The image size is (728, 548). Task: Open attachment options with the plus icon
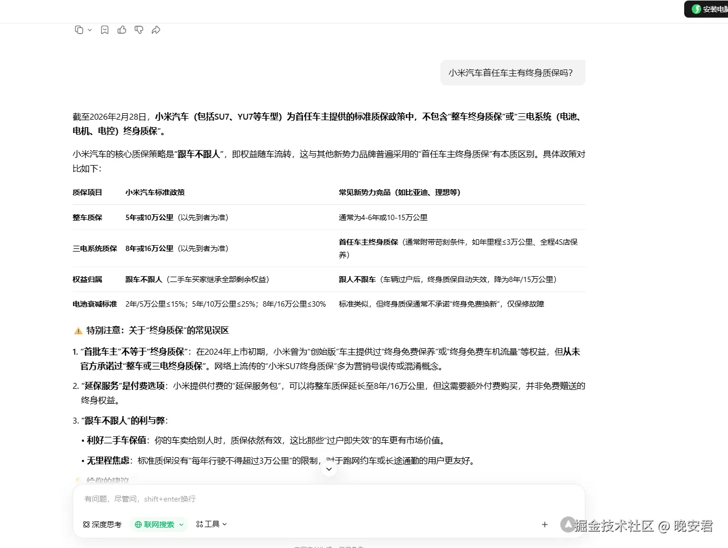(544, 524)
